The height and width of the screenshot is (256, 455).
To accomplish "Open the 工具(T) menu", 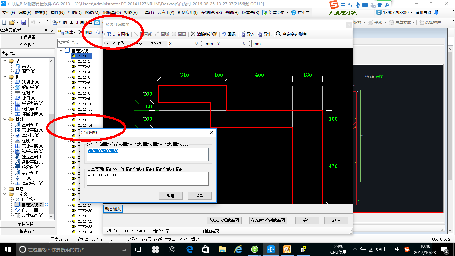I will coord(147,13).
